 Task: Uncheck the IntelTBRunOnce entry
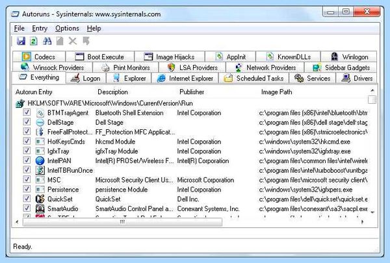click(27, 169)
